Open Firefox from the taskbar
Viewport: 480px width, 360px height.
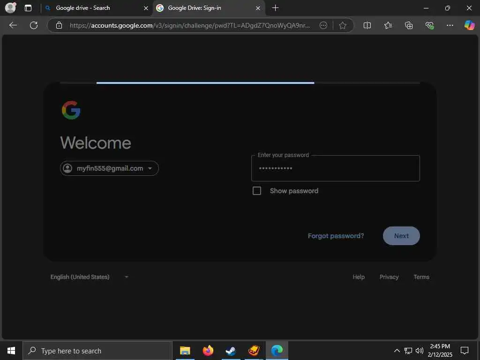tap(208, 351)
